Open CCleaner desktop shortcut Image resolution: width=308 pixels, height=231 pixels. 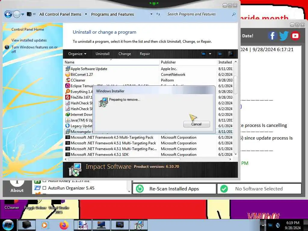tap(12, 205)
